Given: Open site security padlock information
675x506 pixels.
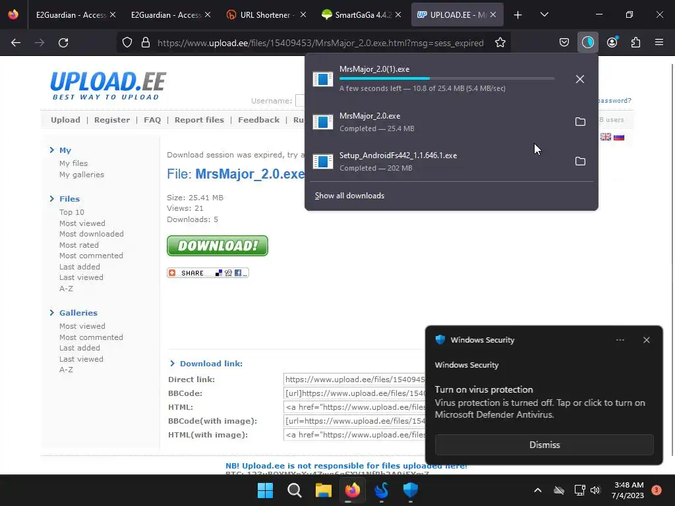Looking at the screenshot, I should [146, 43].
